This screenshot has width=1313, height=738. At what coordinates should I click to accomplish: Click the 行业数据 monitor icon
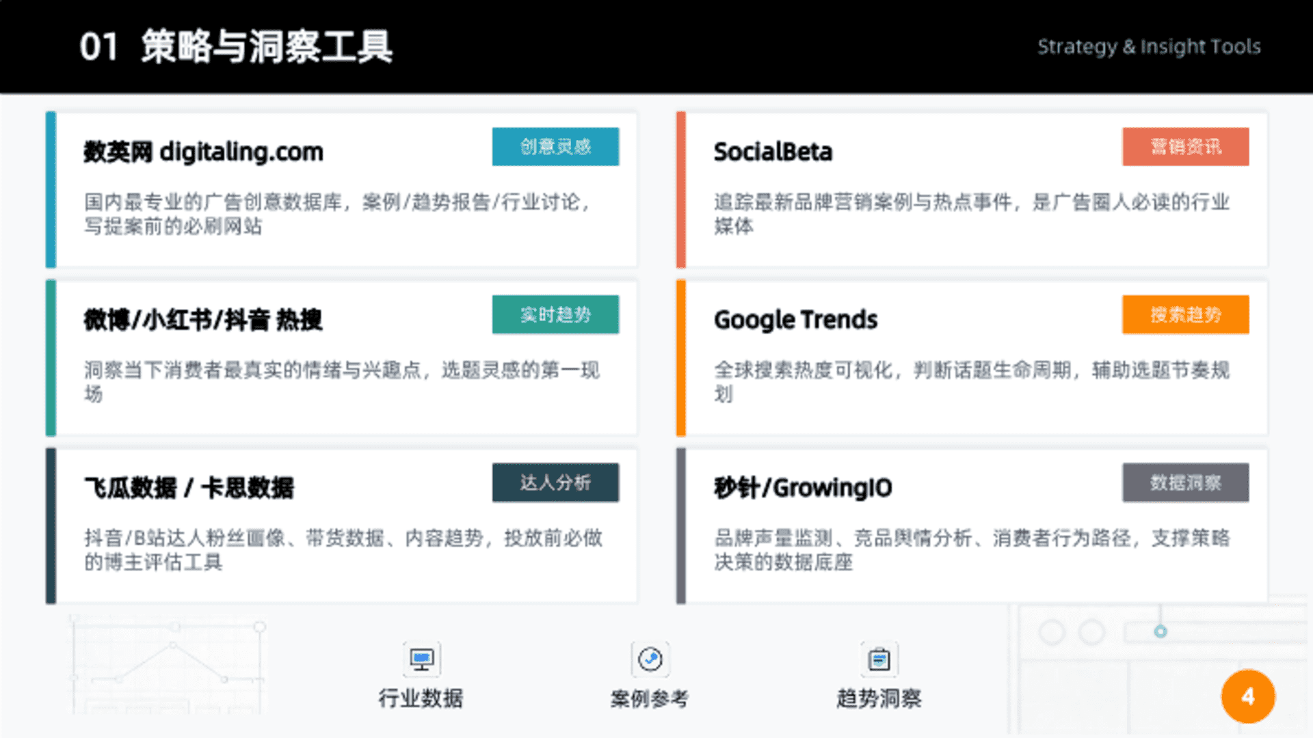(421, 659)
